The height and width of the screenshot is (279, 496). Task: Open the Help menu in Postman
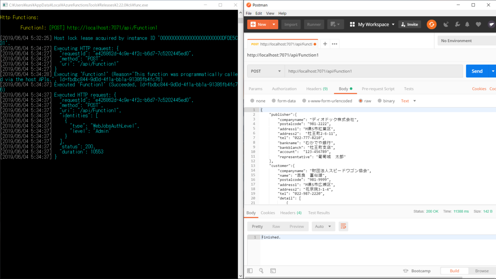click(282, 13)
